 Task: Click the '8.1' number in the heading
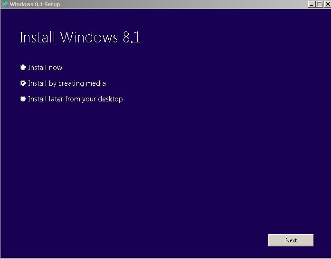coord(131,38)
